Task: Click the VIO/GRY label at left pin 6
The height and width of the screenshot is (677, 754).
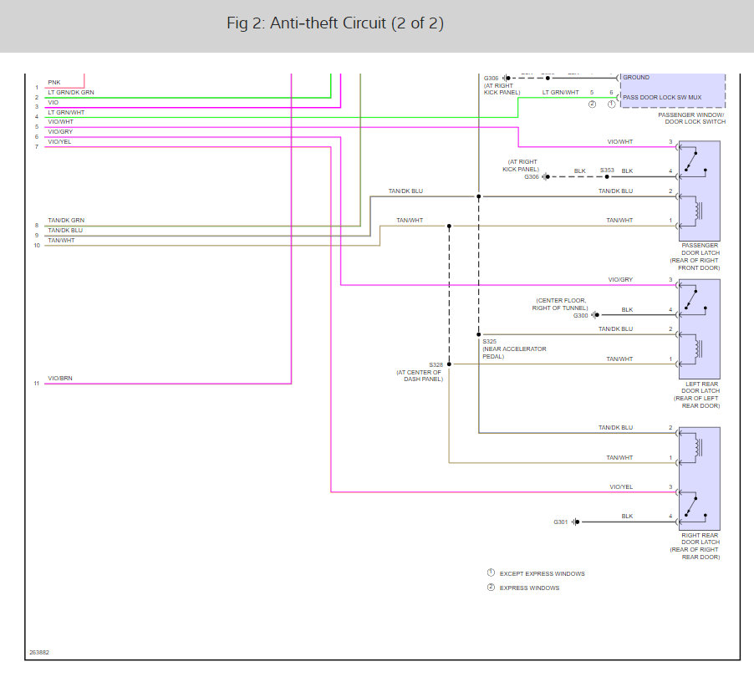Action: [x=60, y=131]
